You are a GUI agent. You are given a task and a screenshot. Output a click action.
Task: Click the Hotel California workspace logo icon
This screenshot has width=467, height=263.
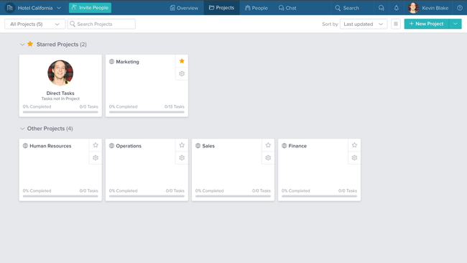(10, 8)
